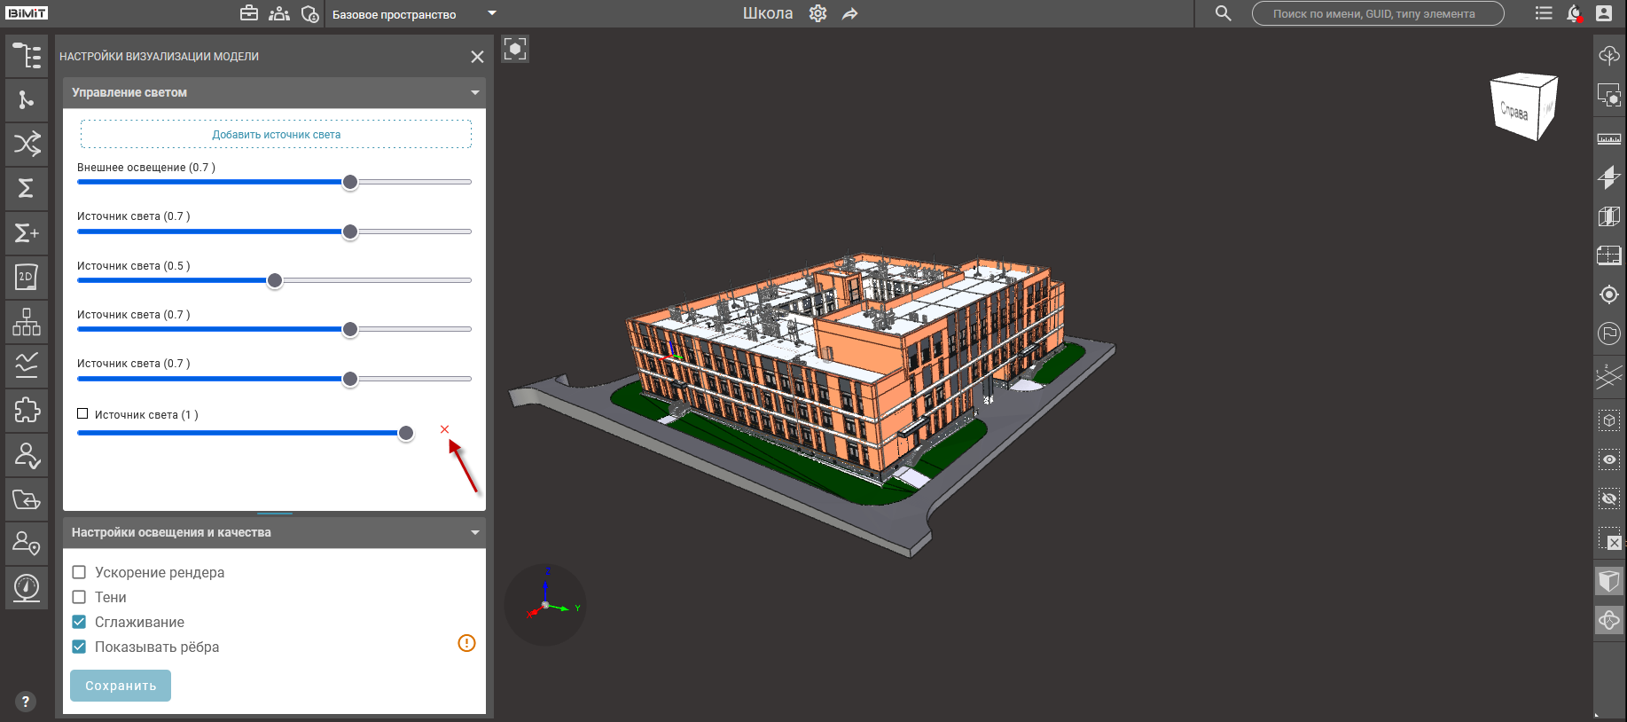Open the user profile menu
Image resolution: width=1627 pixels, height=722 pixels.
[1604, 13]
